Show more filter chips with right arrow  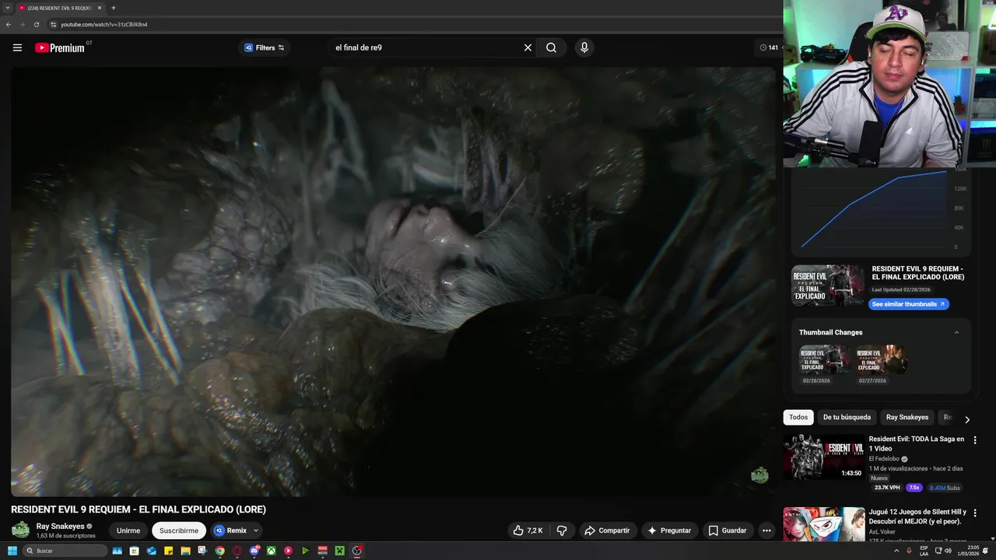tap(967, 419)
